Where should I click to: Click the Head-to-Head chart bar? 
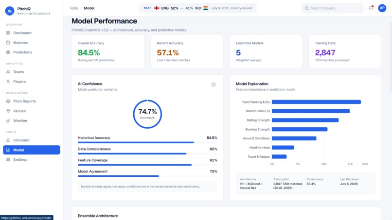(283, 148)
